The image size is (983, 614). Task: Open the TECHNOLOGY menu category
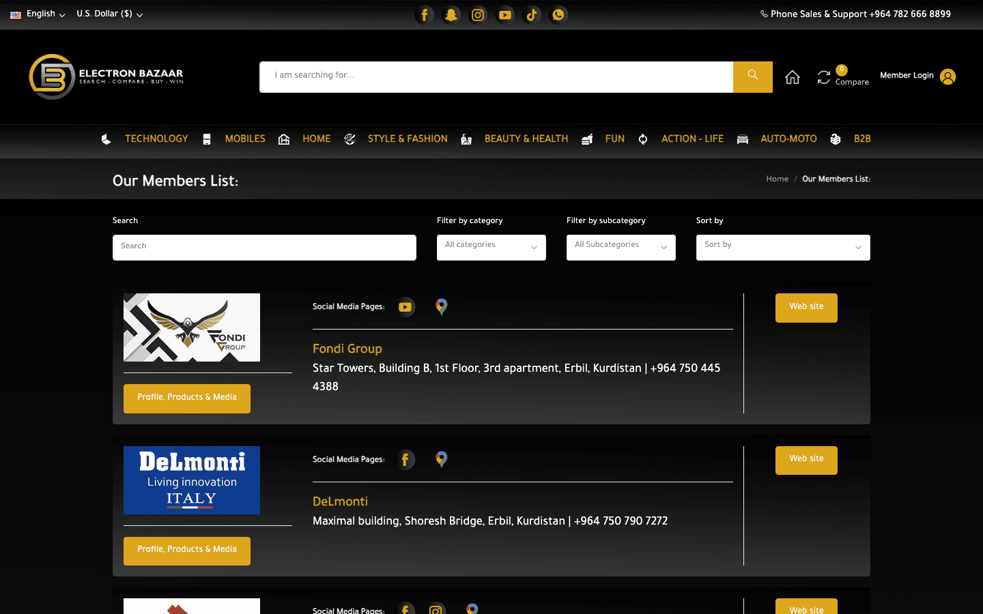coord(156,139)
